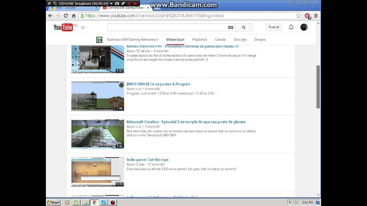Select the Videoclipuri tab
Viewport: 367px width, 206px height.
pyautogui.click(x=175, y=40)
